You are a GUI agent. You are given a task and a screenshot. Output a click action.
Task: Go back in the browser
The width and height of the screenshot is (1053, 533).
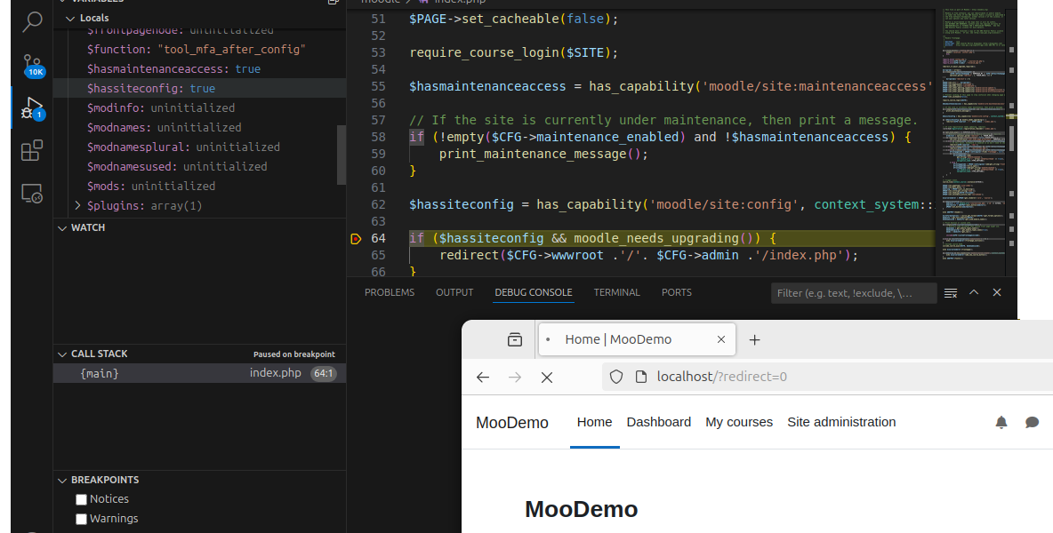point(483,377)
